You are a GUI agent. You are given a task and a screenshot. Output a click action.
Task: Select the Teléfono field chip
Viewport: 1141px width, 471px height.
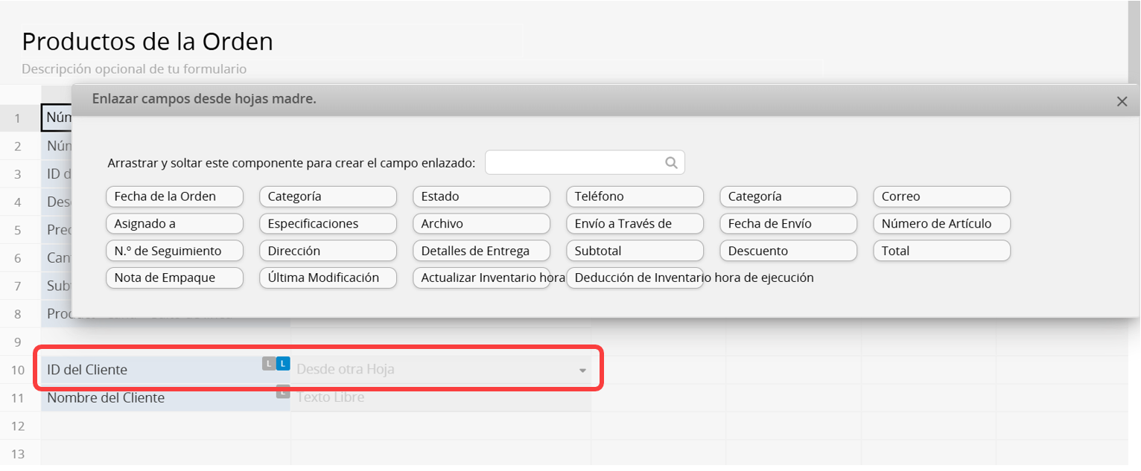635,196
